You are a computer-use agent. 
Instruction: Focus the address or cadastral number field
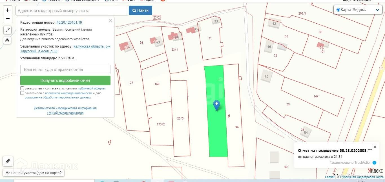click(x=72, y=10)
